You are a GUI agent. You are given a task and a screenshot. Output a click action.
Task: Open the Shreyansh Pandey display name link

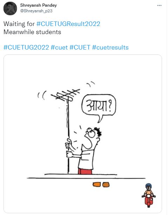click(39, 5)
